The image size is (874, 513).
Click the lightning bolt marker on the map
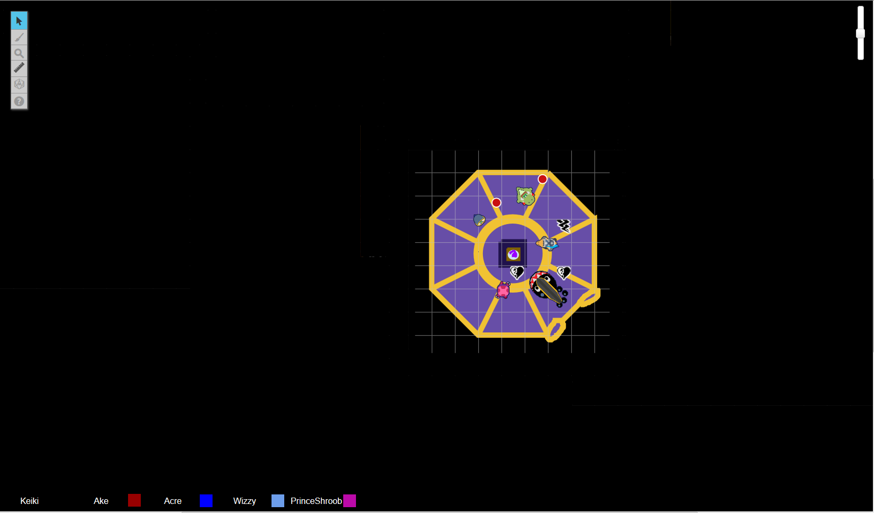564,226
